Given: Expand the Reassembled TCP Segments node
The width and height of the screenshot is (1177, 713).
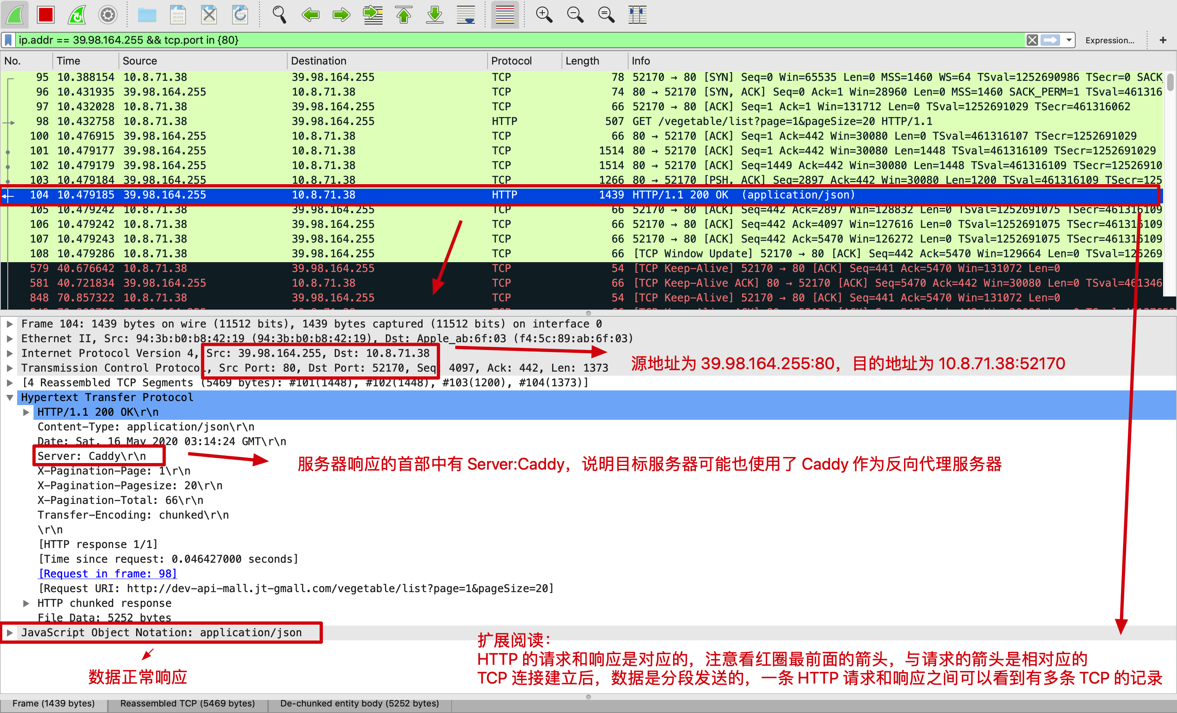Looking at the screenshot, I should click(x=9, y=383).
